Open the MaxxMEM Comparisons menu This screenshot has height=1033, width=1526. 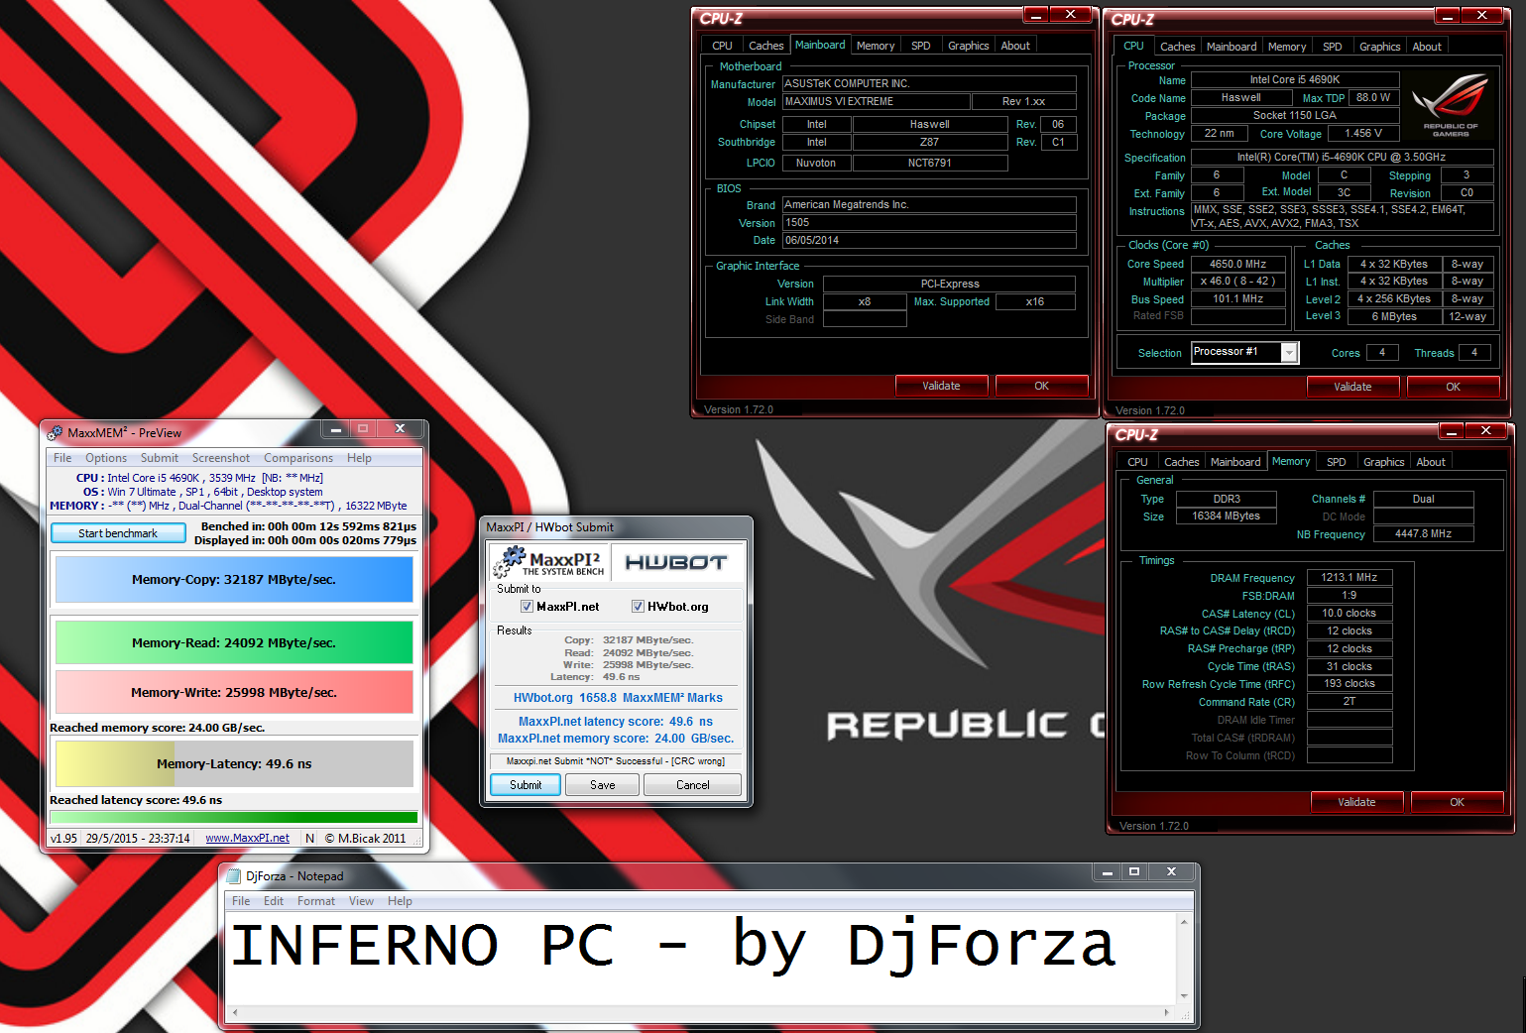[x=298, y=458]
